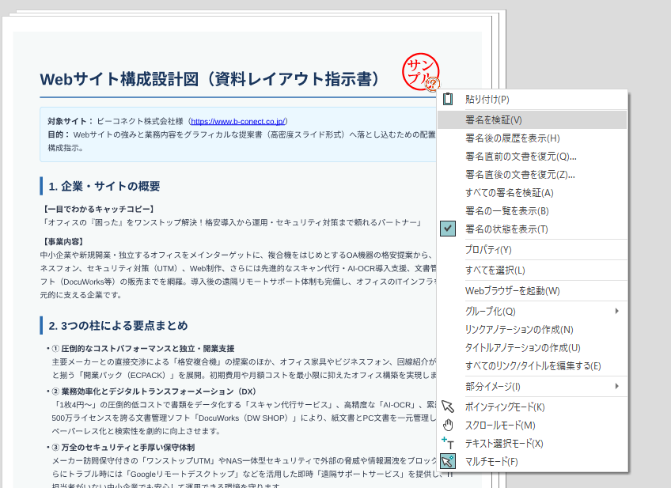Image resolution: width=671 pixels, height=488 pixels.
Task: Click the 【一目でわかるキャッチコピー】 label
Action: (x=97, y=209)
